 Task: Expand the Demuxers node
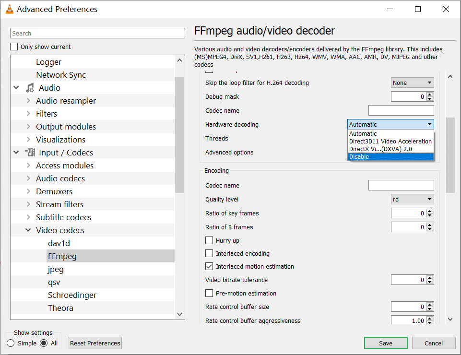point(28,191)
